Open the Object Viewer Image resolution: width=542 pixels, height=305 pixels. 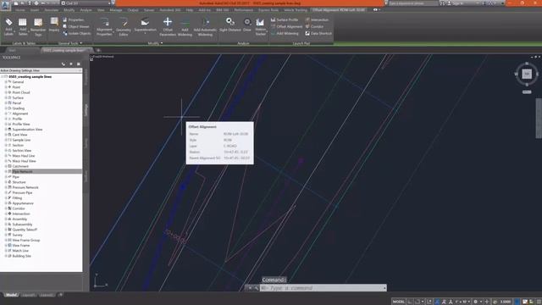(75, 26)
